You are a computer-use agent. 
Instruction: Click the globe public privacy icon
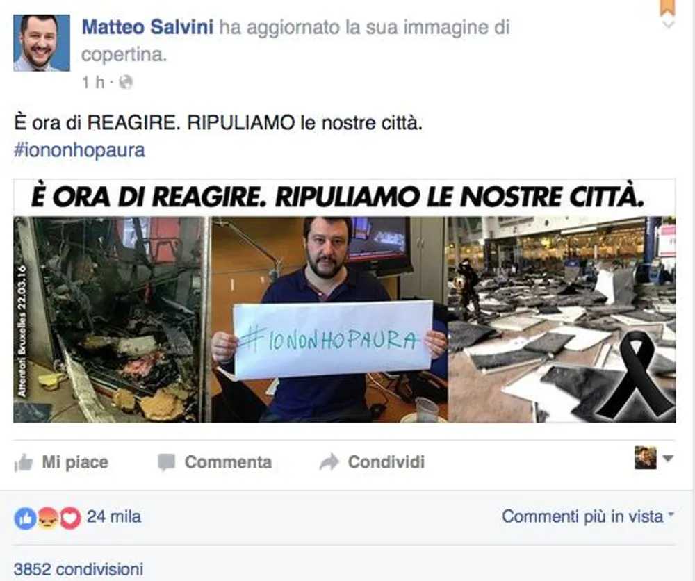pyautogui.click(x=126, y=83)
